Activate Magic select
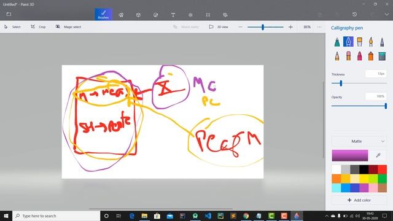393x221 pixels. (x=68, y=27)
